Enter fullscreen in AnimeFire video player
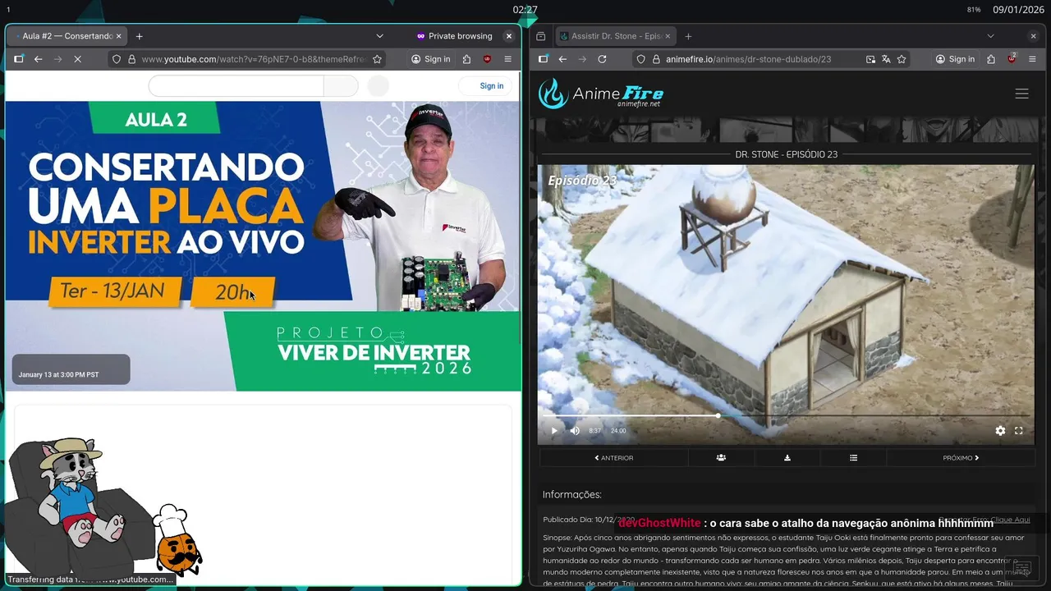Screen dimensions: 1051x591 point(1019,431)
